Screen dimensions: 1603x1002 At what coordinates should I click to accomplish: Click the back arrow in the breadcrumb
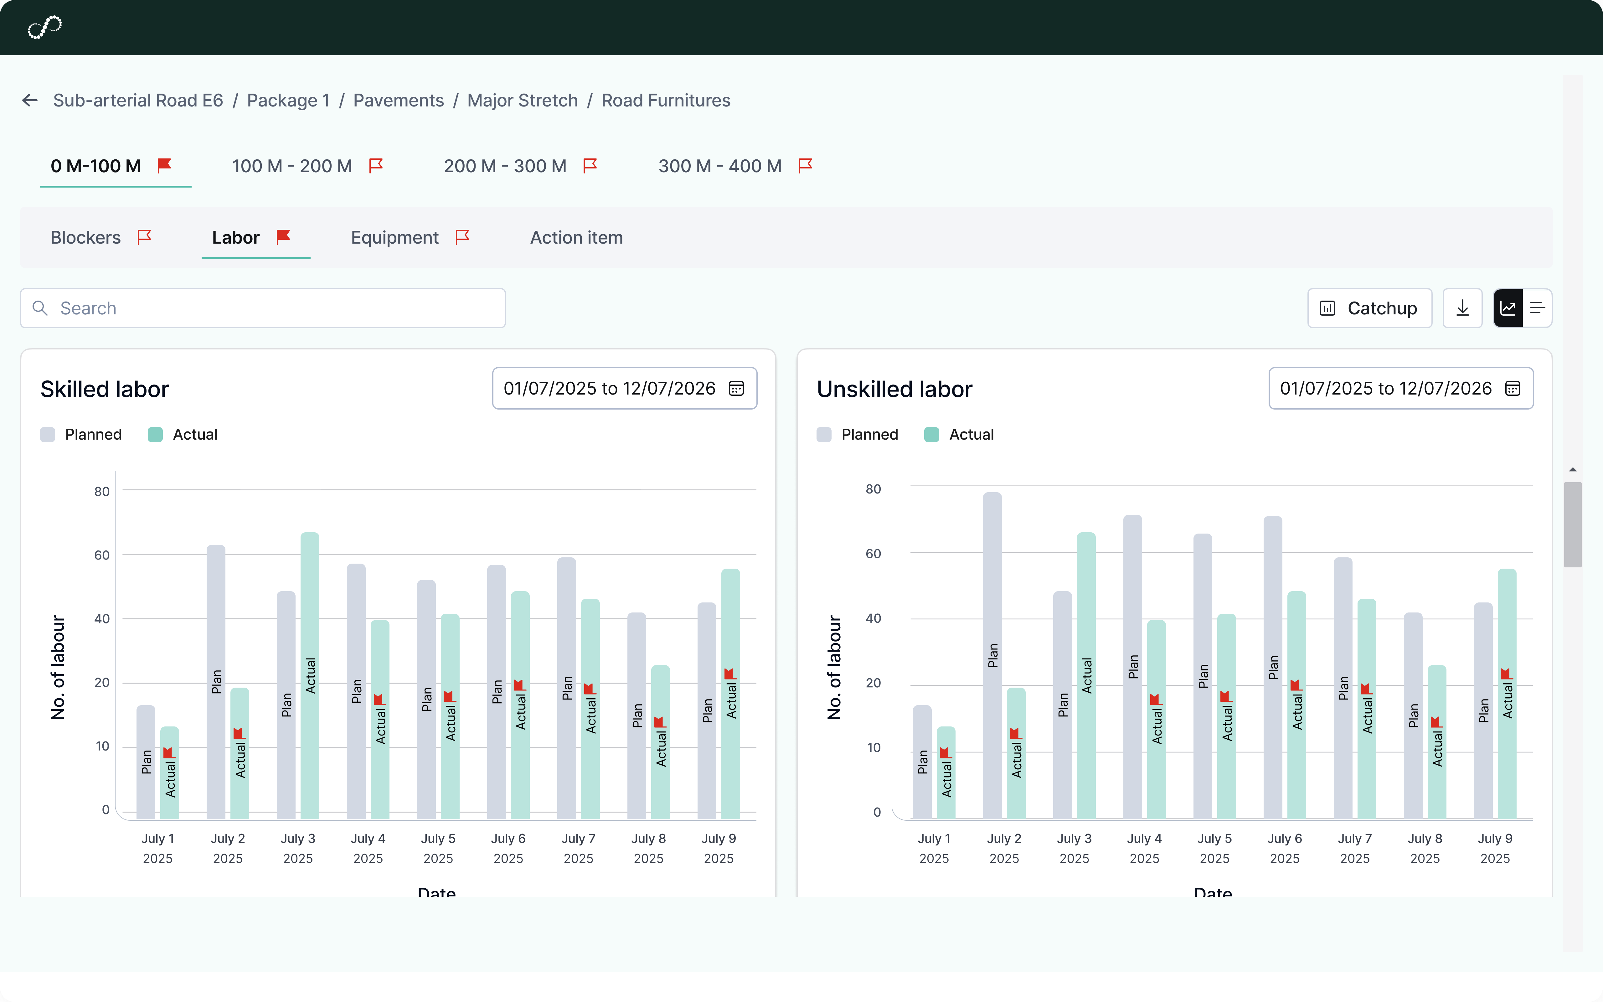[x=30, y=100]
